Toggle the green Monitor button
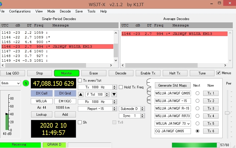The height and width of the screenshot is (148, 236). pyautogui.click(x=67, y=73)
